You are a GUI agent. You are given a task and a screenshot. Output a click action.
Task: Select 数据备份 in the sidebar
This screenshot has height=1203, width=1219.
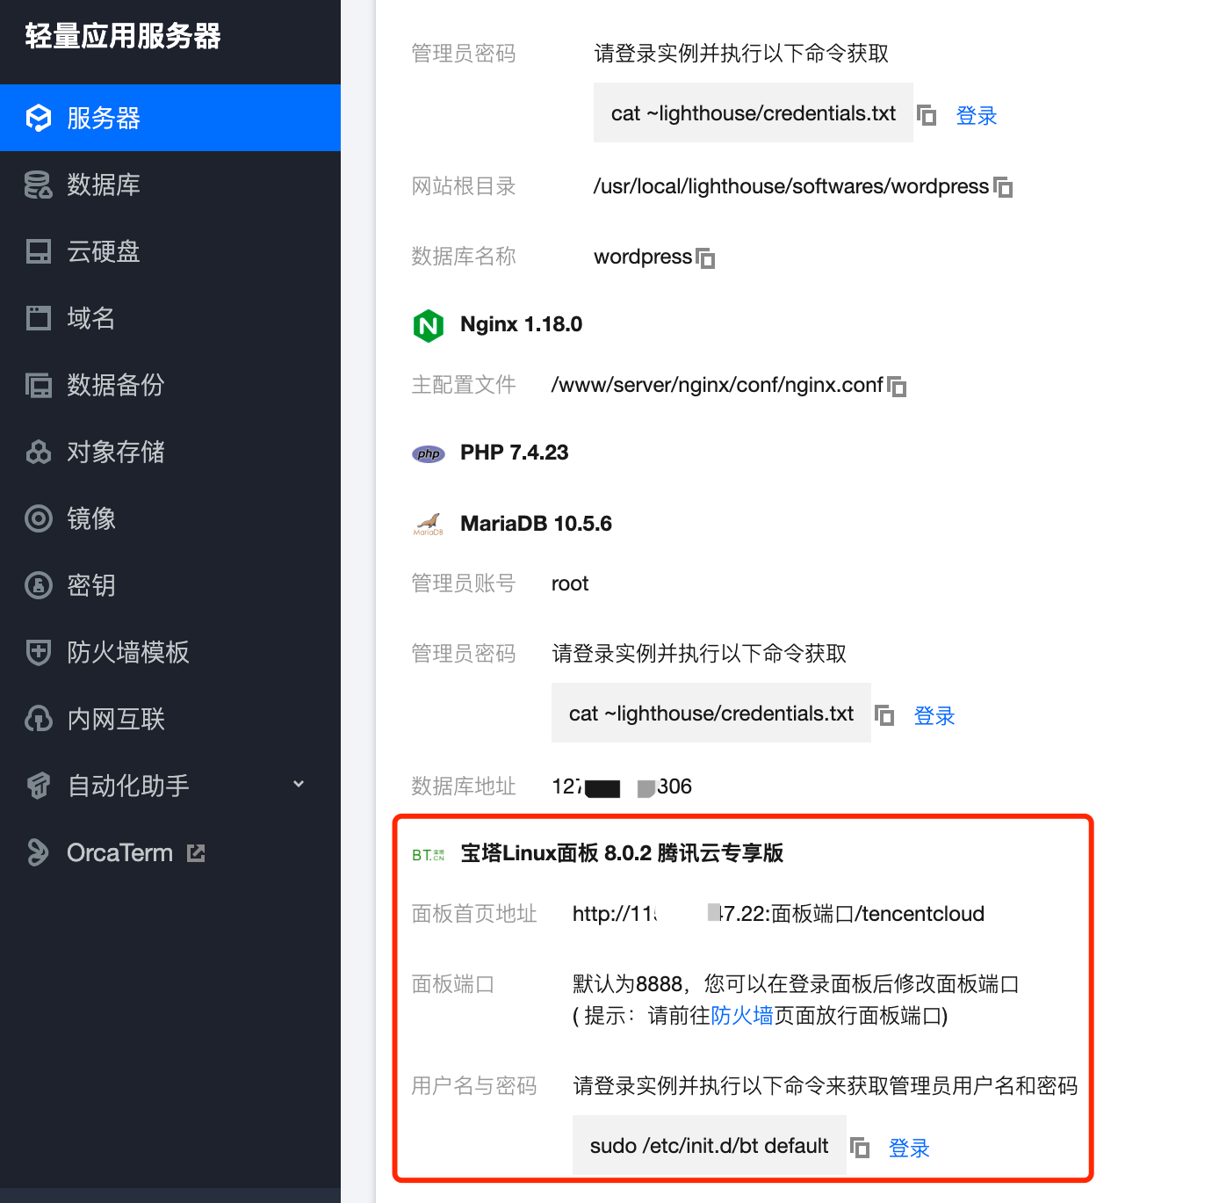point(170,385)
